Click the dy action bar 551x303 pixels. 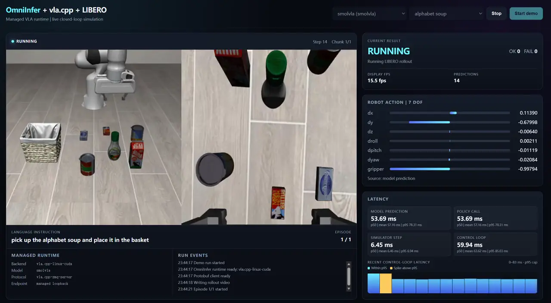[x=450, y=122]
